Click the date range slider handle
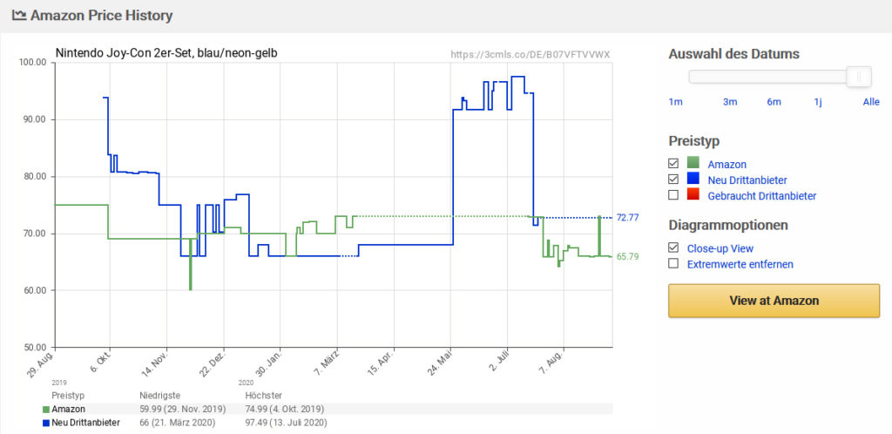 859,76
